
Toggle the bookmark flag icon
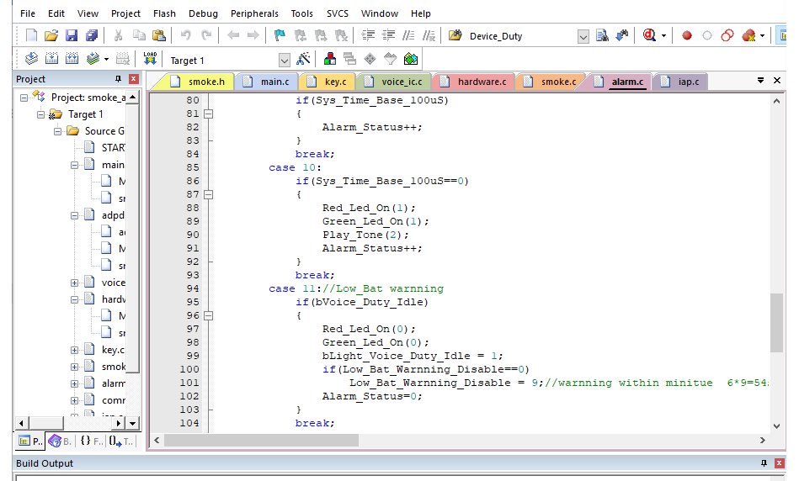pos(280,35)
